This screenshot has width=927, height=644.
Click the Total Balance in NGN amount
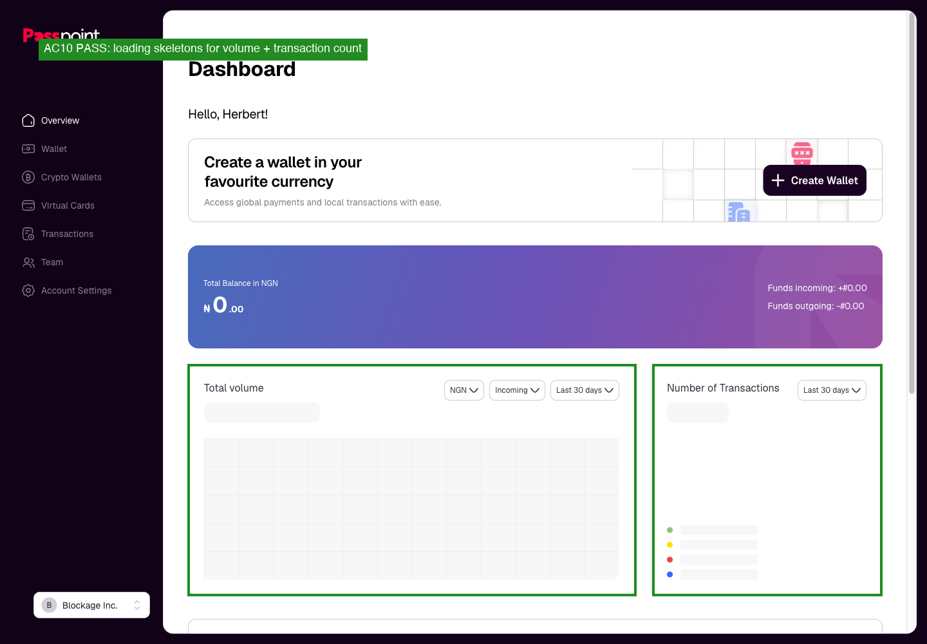click(223, 305)
